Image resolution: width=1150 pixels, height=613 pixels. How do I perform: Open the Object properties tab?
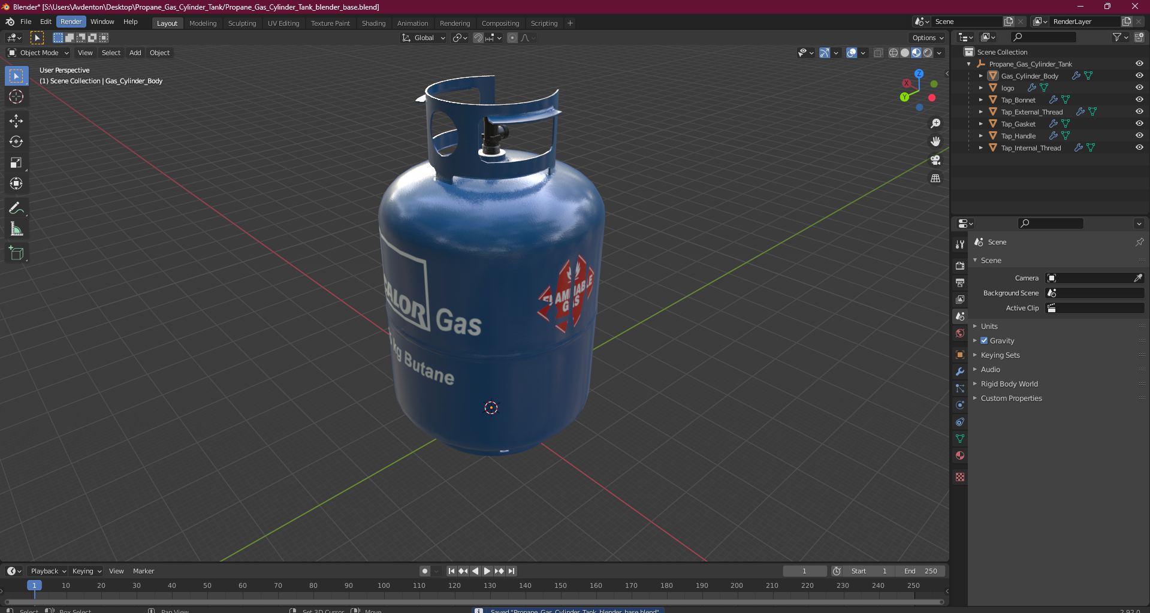(x=960, y=355)
